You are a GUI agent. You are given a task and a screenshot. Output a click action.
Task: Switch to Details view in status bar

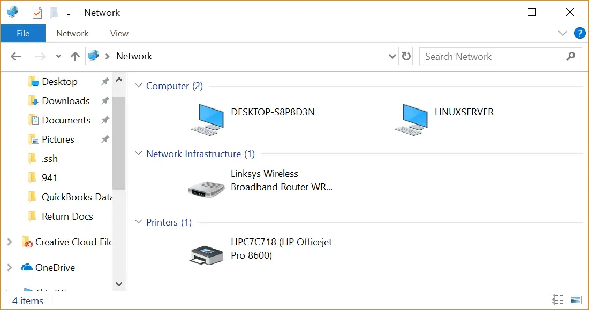coord(557,299)
